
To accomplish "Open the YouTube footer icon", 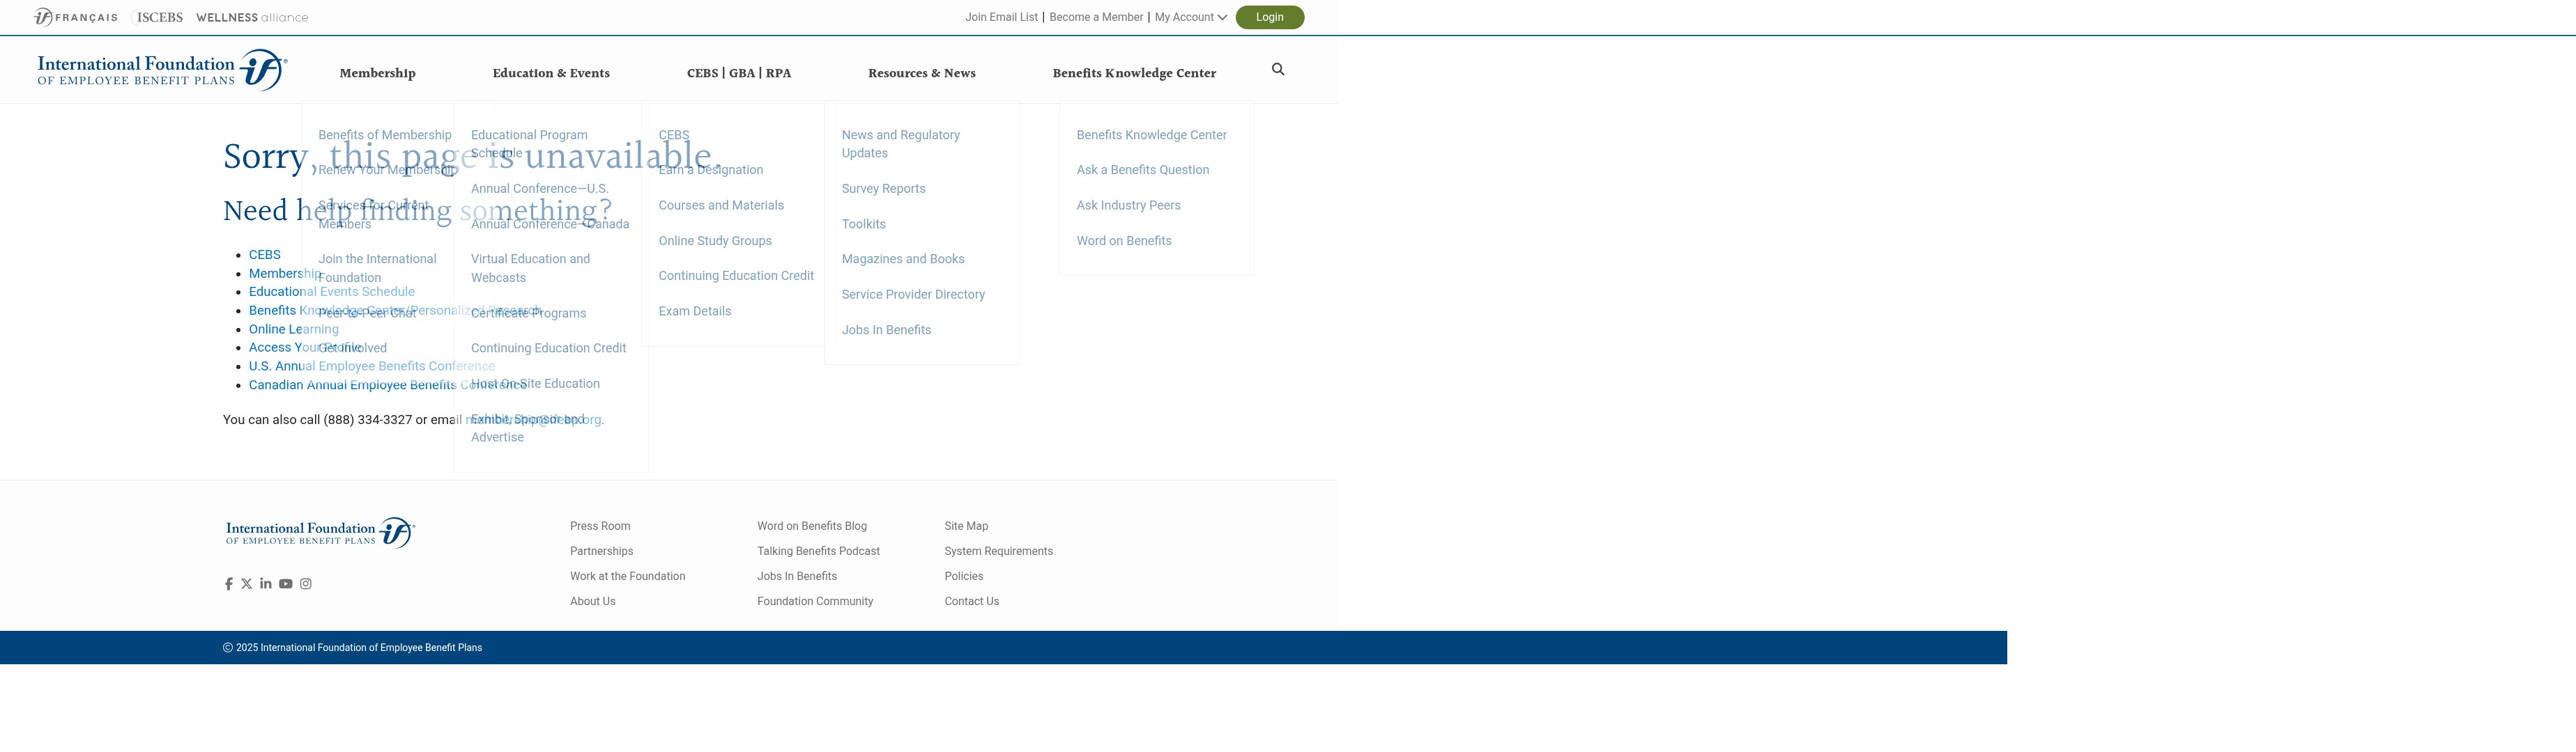I will click(286, 584).
